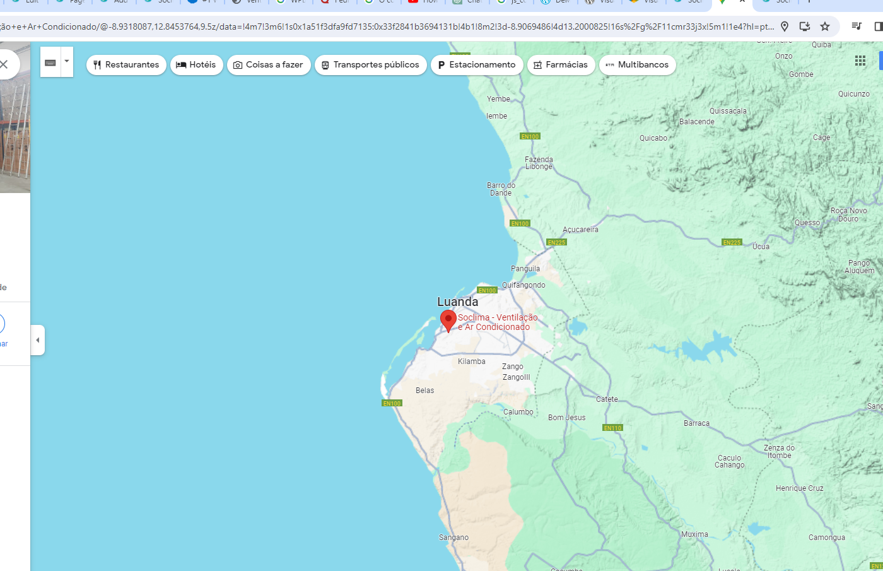Image resolution: width=883 pixels, height=571 pixels.
Task: Close the search with the X icon
Action: coord(4,64)
